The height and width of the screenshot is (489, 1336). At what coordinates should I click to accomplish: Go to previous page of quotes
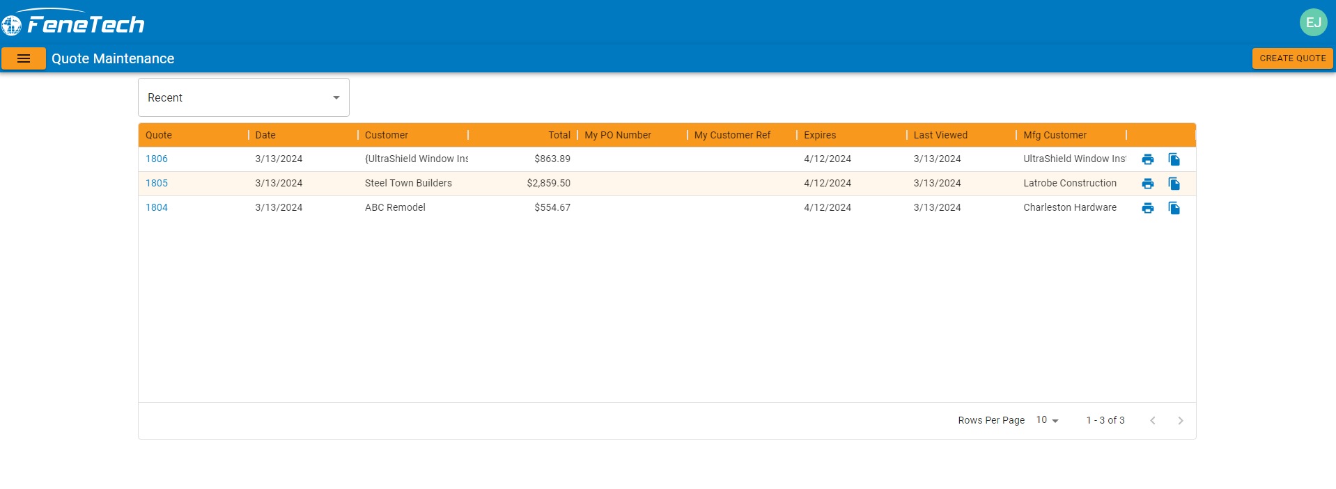(x=1153, y=420)
